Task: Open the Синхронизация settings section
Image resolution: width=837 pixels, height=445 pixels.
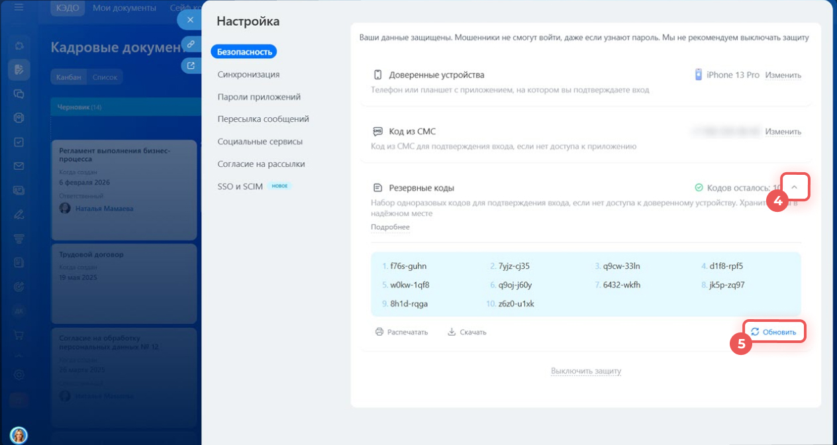Action: point(248,74)
